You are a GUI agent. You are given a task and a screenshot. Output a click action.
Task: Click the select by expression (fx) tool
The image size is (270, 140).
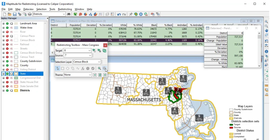[x=83, y=68]
